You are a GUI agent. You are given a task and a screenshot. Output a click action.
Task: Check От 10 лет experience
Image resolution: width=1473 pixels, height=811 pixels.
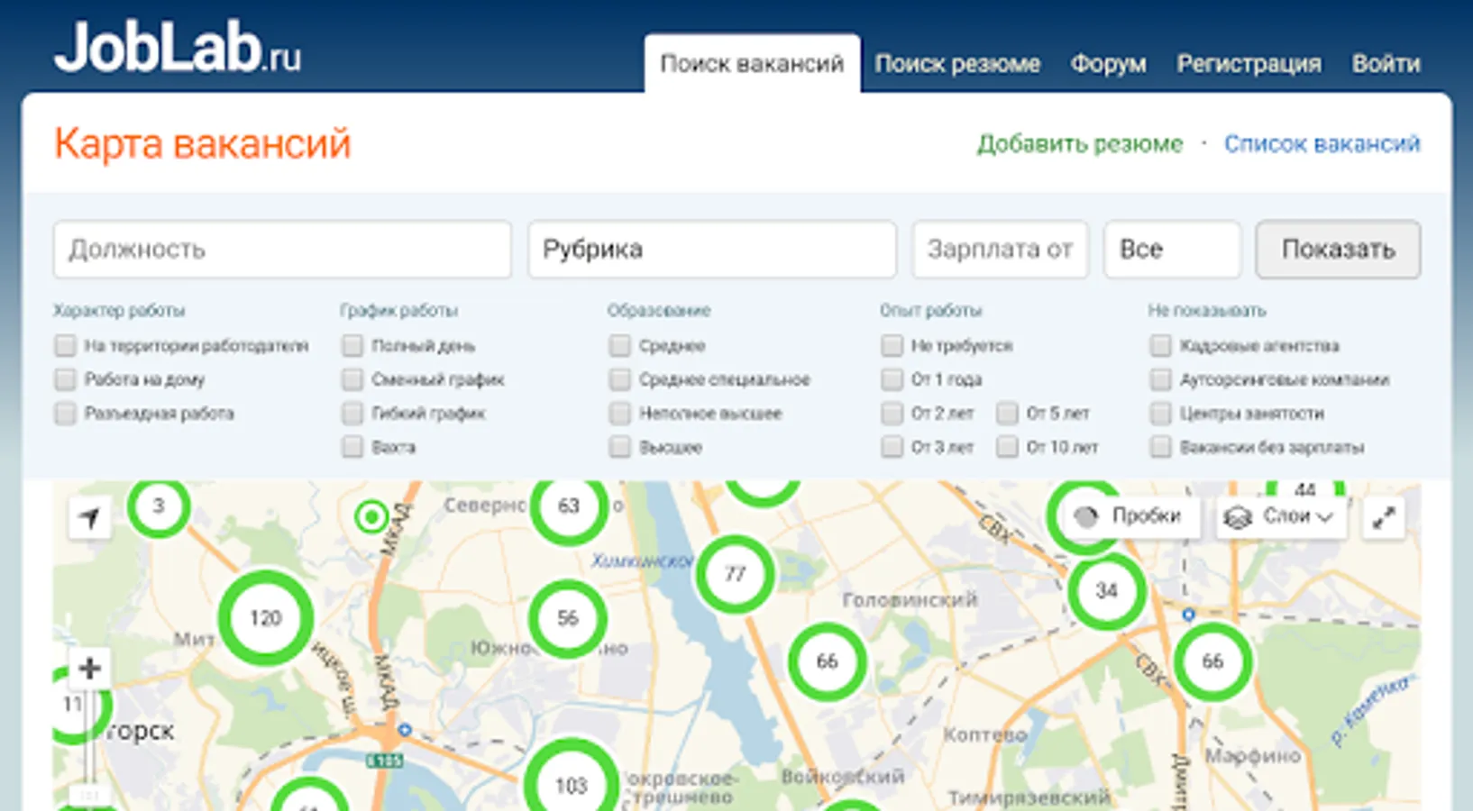(x=1007, y=447)
